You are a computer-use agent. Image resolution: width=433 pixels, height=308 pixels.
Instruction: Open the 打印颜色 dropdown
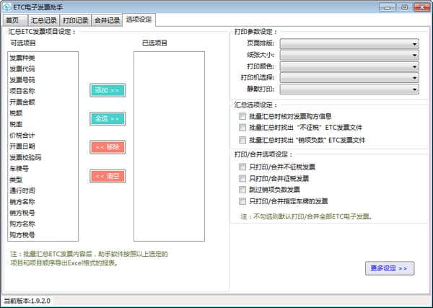349,66
